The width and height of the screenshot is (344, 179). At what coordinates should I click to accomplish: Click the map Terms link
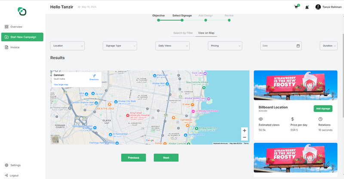pyautogui.click(x=246, y=143)
